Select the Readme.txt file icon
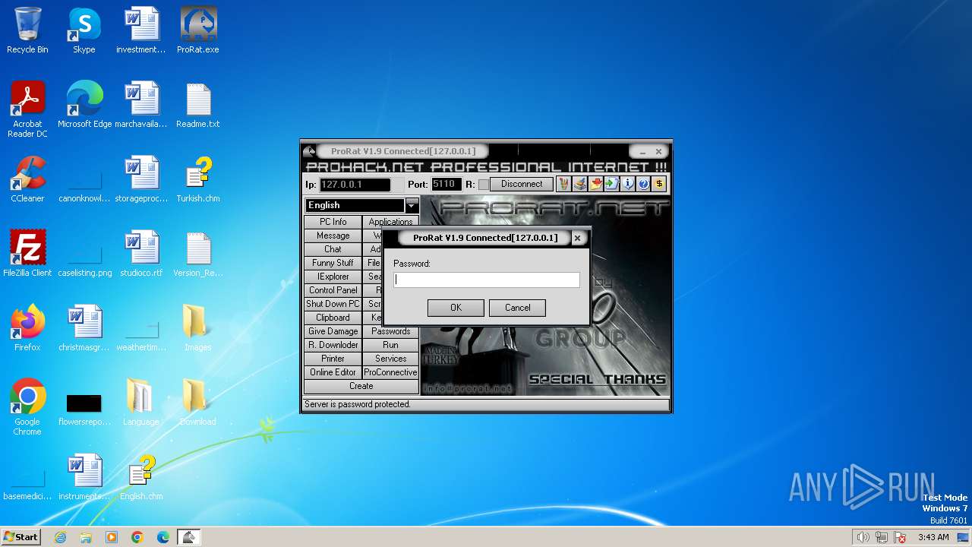This screenshot has height=547, width=972. pos(198,105)
